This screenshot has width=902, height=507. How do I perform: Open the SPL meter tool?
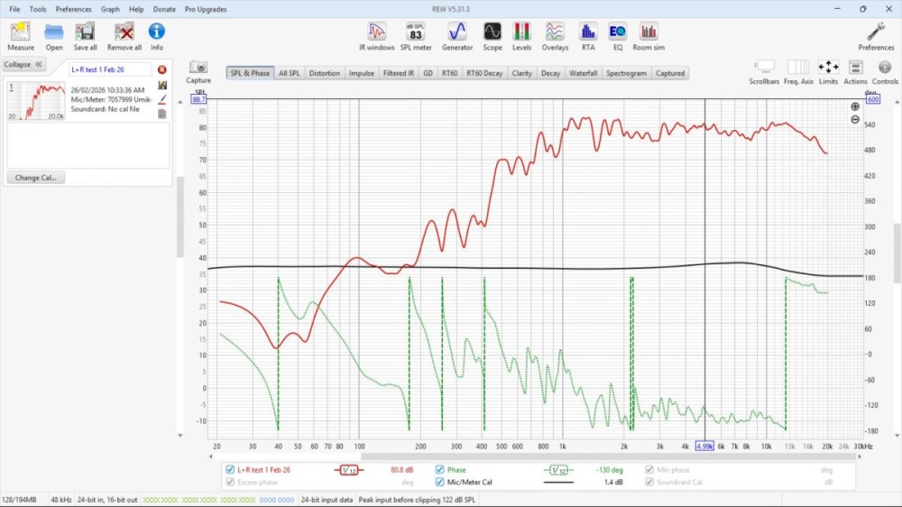pyautogui.click(x=416, y=34)
